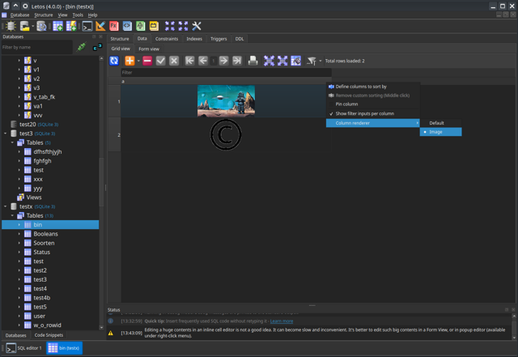Insert a row with the orange plus icon
The image size is (518, 357).
(129, 61)
